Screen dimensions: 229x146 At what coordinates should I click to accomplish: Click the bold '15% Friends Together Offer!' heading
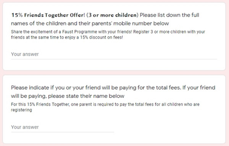click(48, 15)
